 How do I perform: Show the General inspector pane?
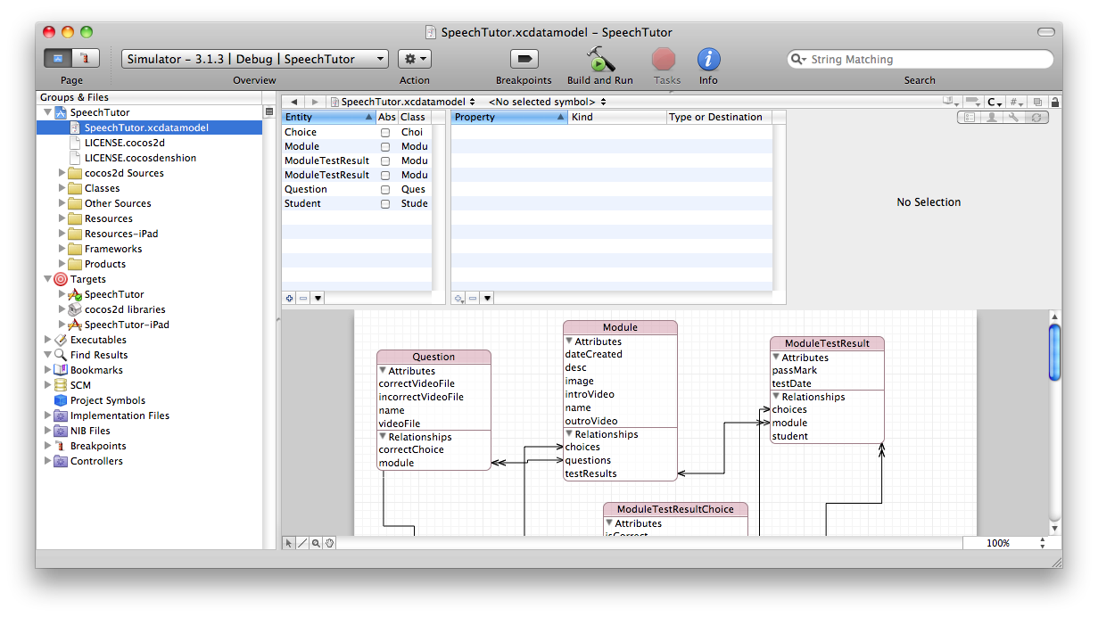pos(969,117)
